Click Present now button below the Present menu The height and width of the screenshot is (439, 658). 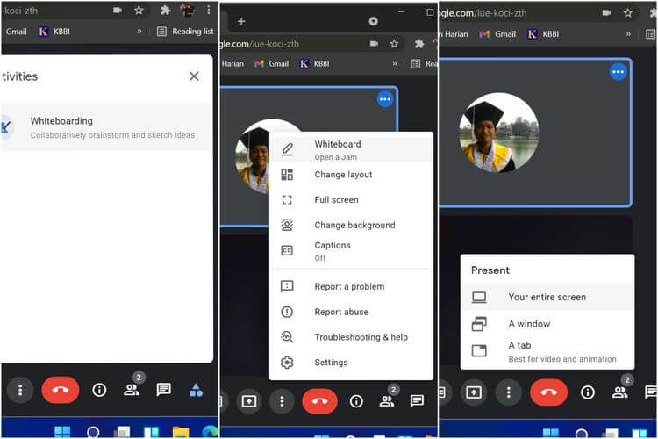[x=474, y=392]
